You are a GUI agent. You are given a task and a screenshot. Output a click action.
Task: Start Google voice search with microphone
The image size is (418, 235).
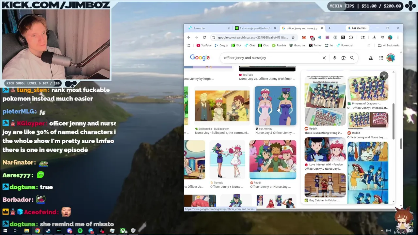pos(335,58)
